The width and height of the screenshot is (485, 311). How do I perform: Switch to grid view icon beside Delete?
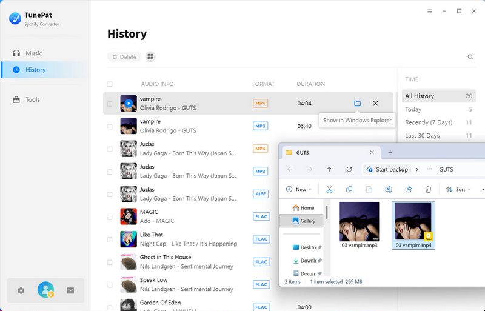click(x=150, y=57)
